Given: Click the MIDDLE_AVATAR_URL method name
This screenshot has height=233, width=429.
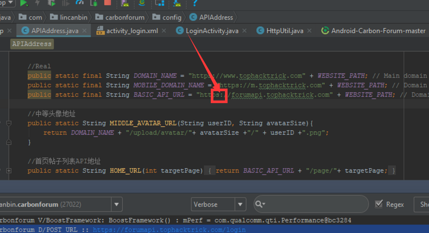Looking at the screenshot, I should (x=143, y=123).
